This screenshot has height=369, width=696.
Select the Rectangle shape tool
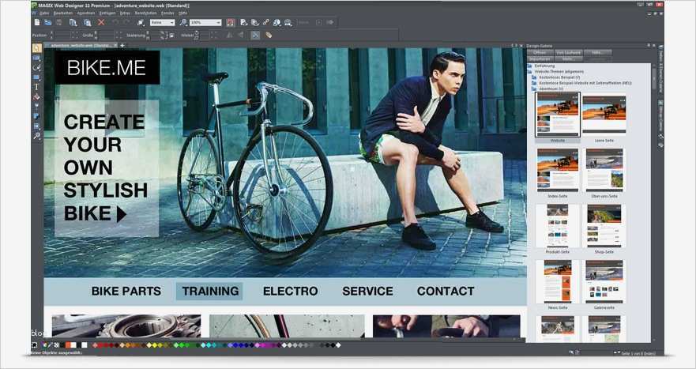point(37,77)
